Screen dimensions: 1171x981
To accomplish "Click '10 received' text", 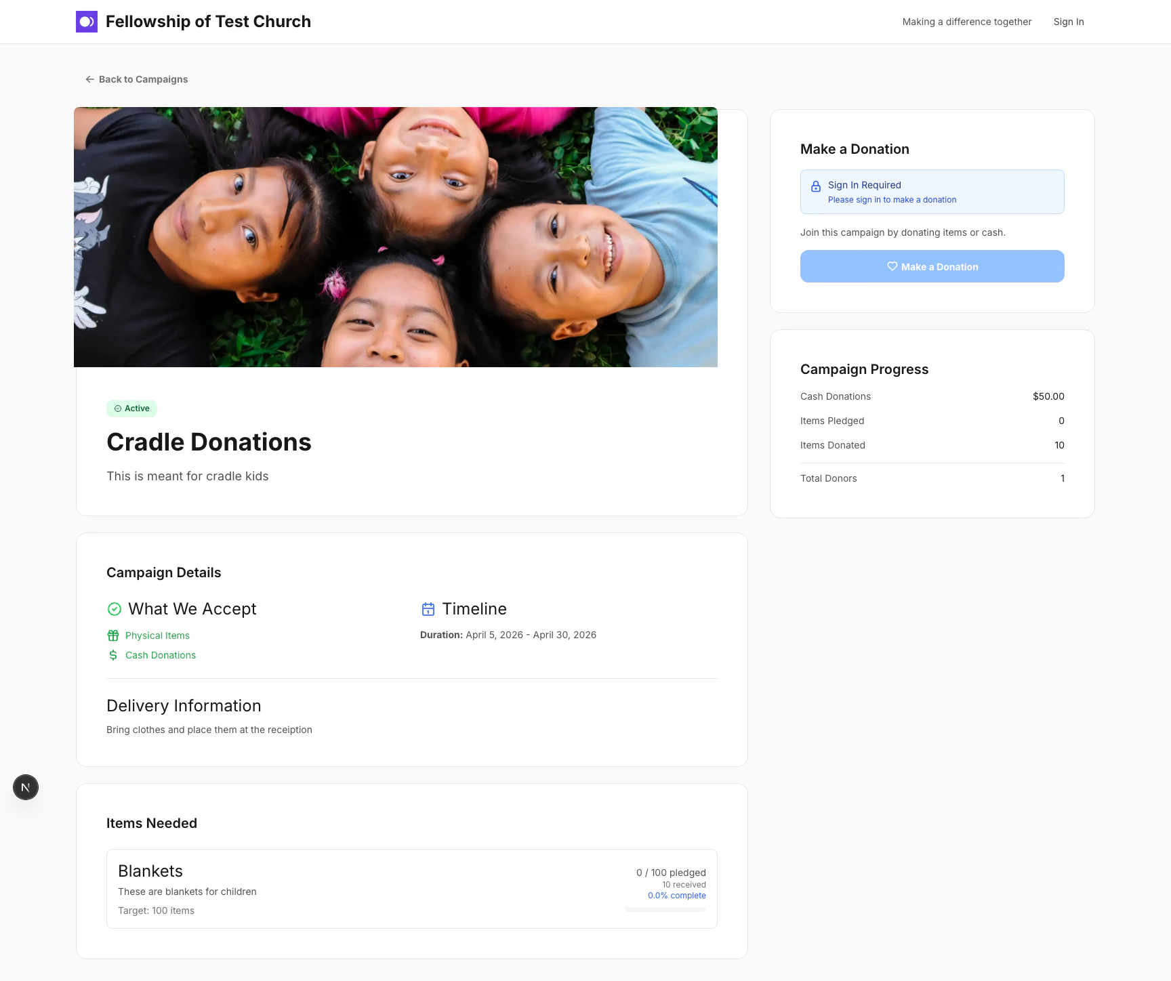I will 684,885.
